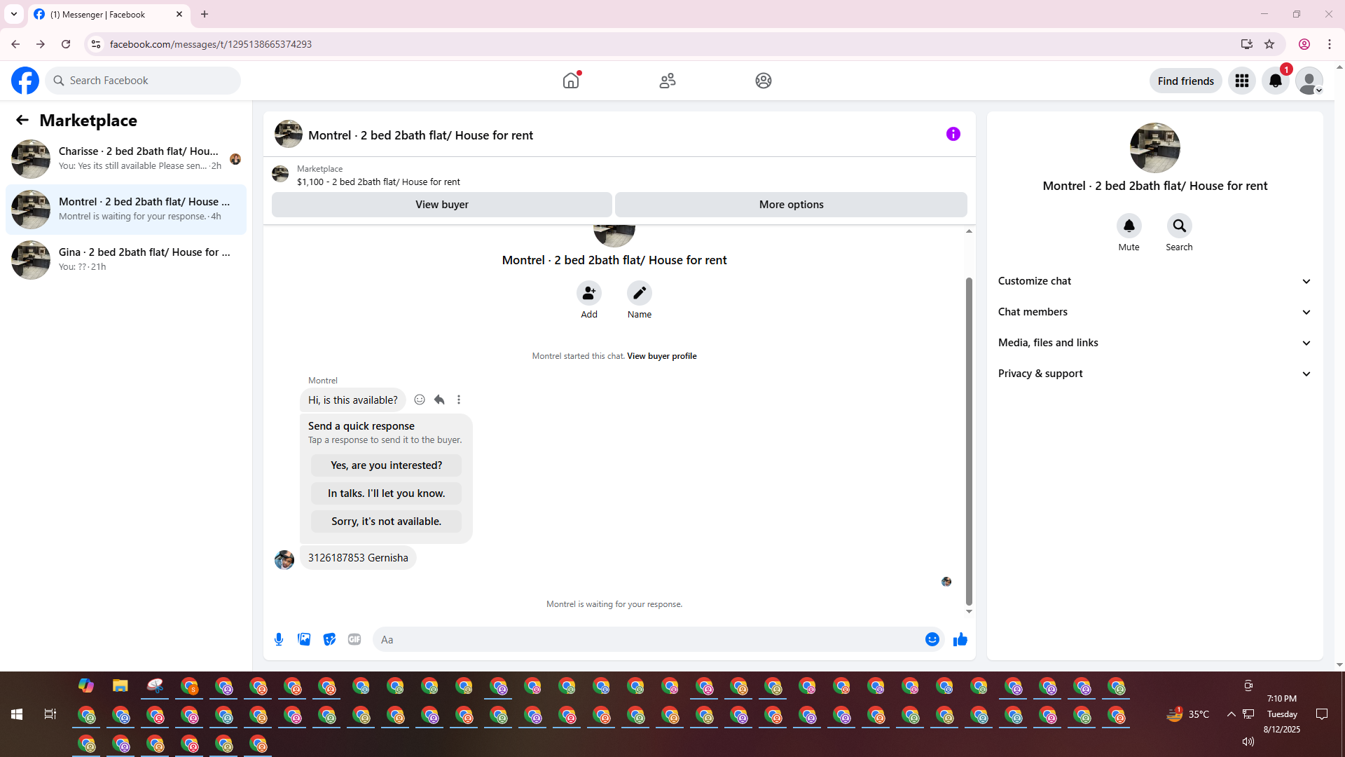The image size is (1345, 757).
Task: Open the GIF picker icon
Action: tap(354, 639)
